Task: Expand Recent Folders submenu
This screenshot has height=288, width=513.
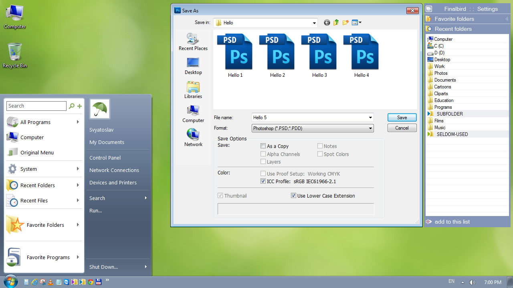Action: click(x=44, y=185)
